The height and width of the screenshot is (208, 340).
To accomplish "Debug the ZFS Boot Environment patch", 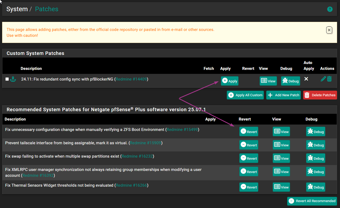I will click(x=315, y=131).
